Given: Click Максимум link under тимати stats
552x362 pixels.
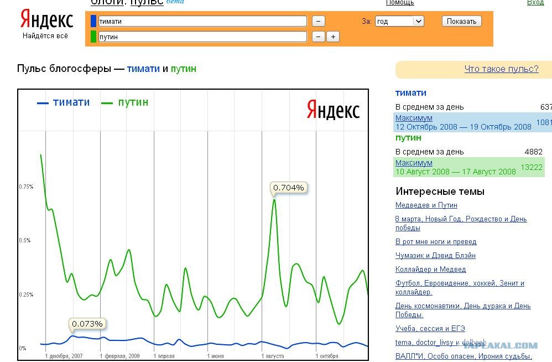Looking at the screenshot, I should coord(414,118).
